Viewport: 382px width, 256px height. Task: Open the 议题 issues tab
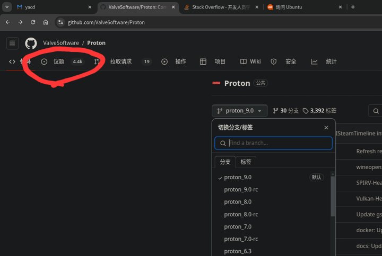(x=59, y=61)
